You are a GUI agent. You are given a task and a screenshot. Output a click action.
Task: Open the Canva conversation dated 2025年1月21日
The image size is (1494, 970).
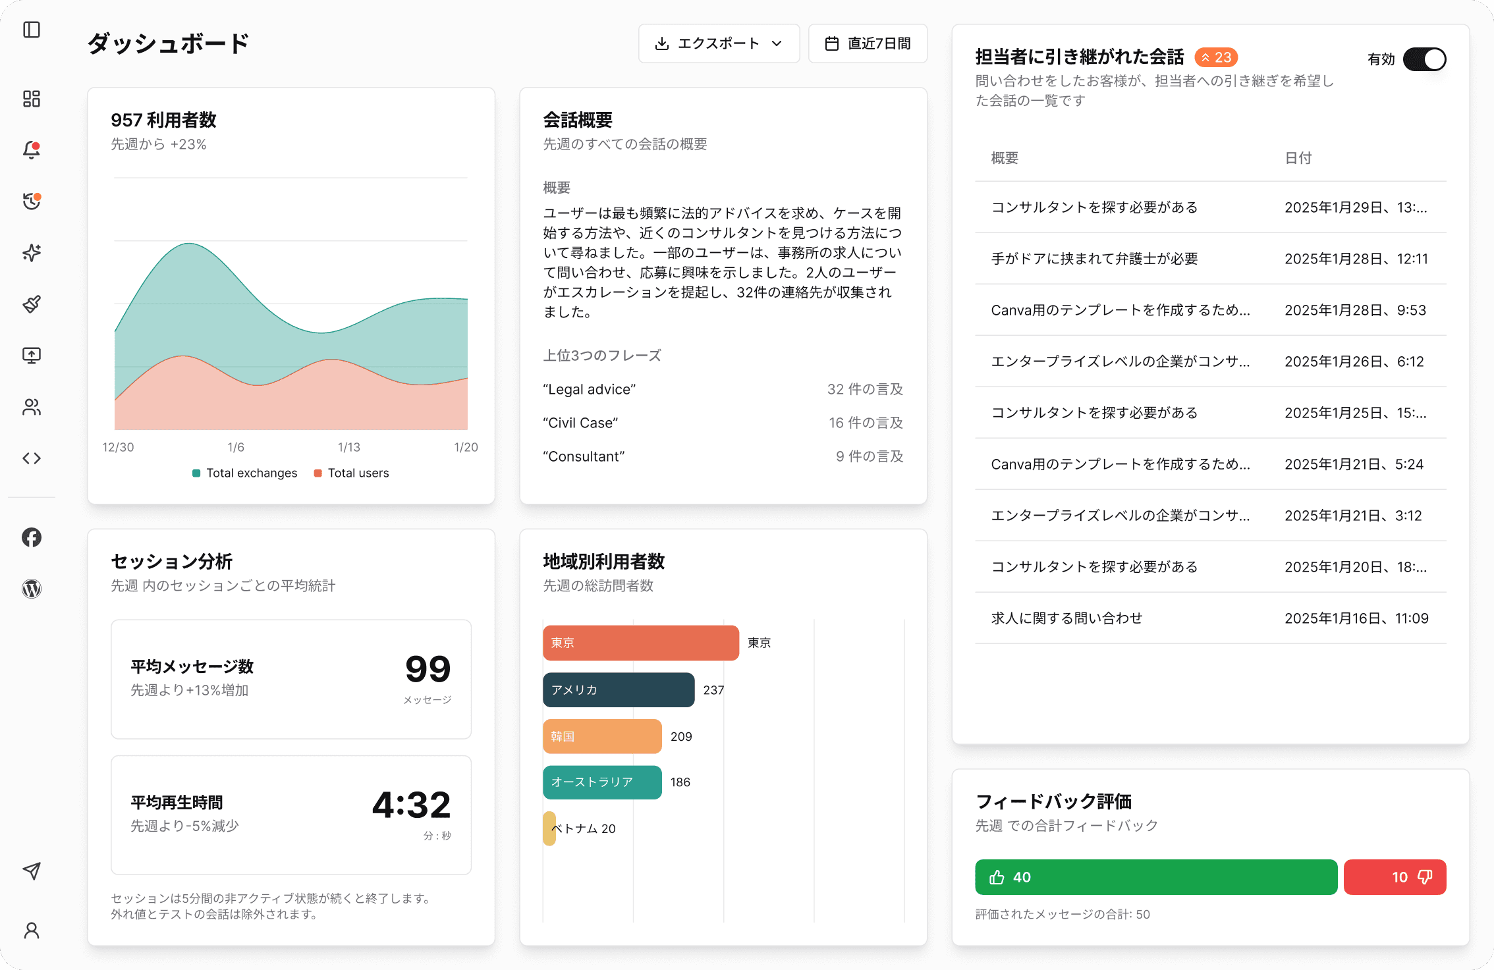click(x=1211, y=464)
